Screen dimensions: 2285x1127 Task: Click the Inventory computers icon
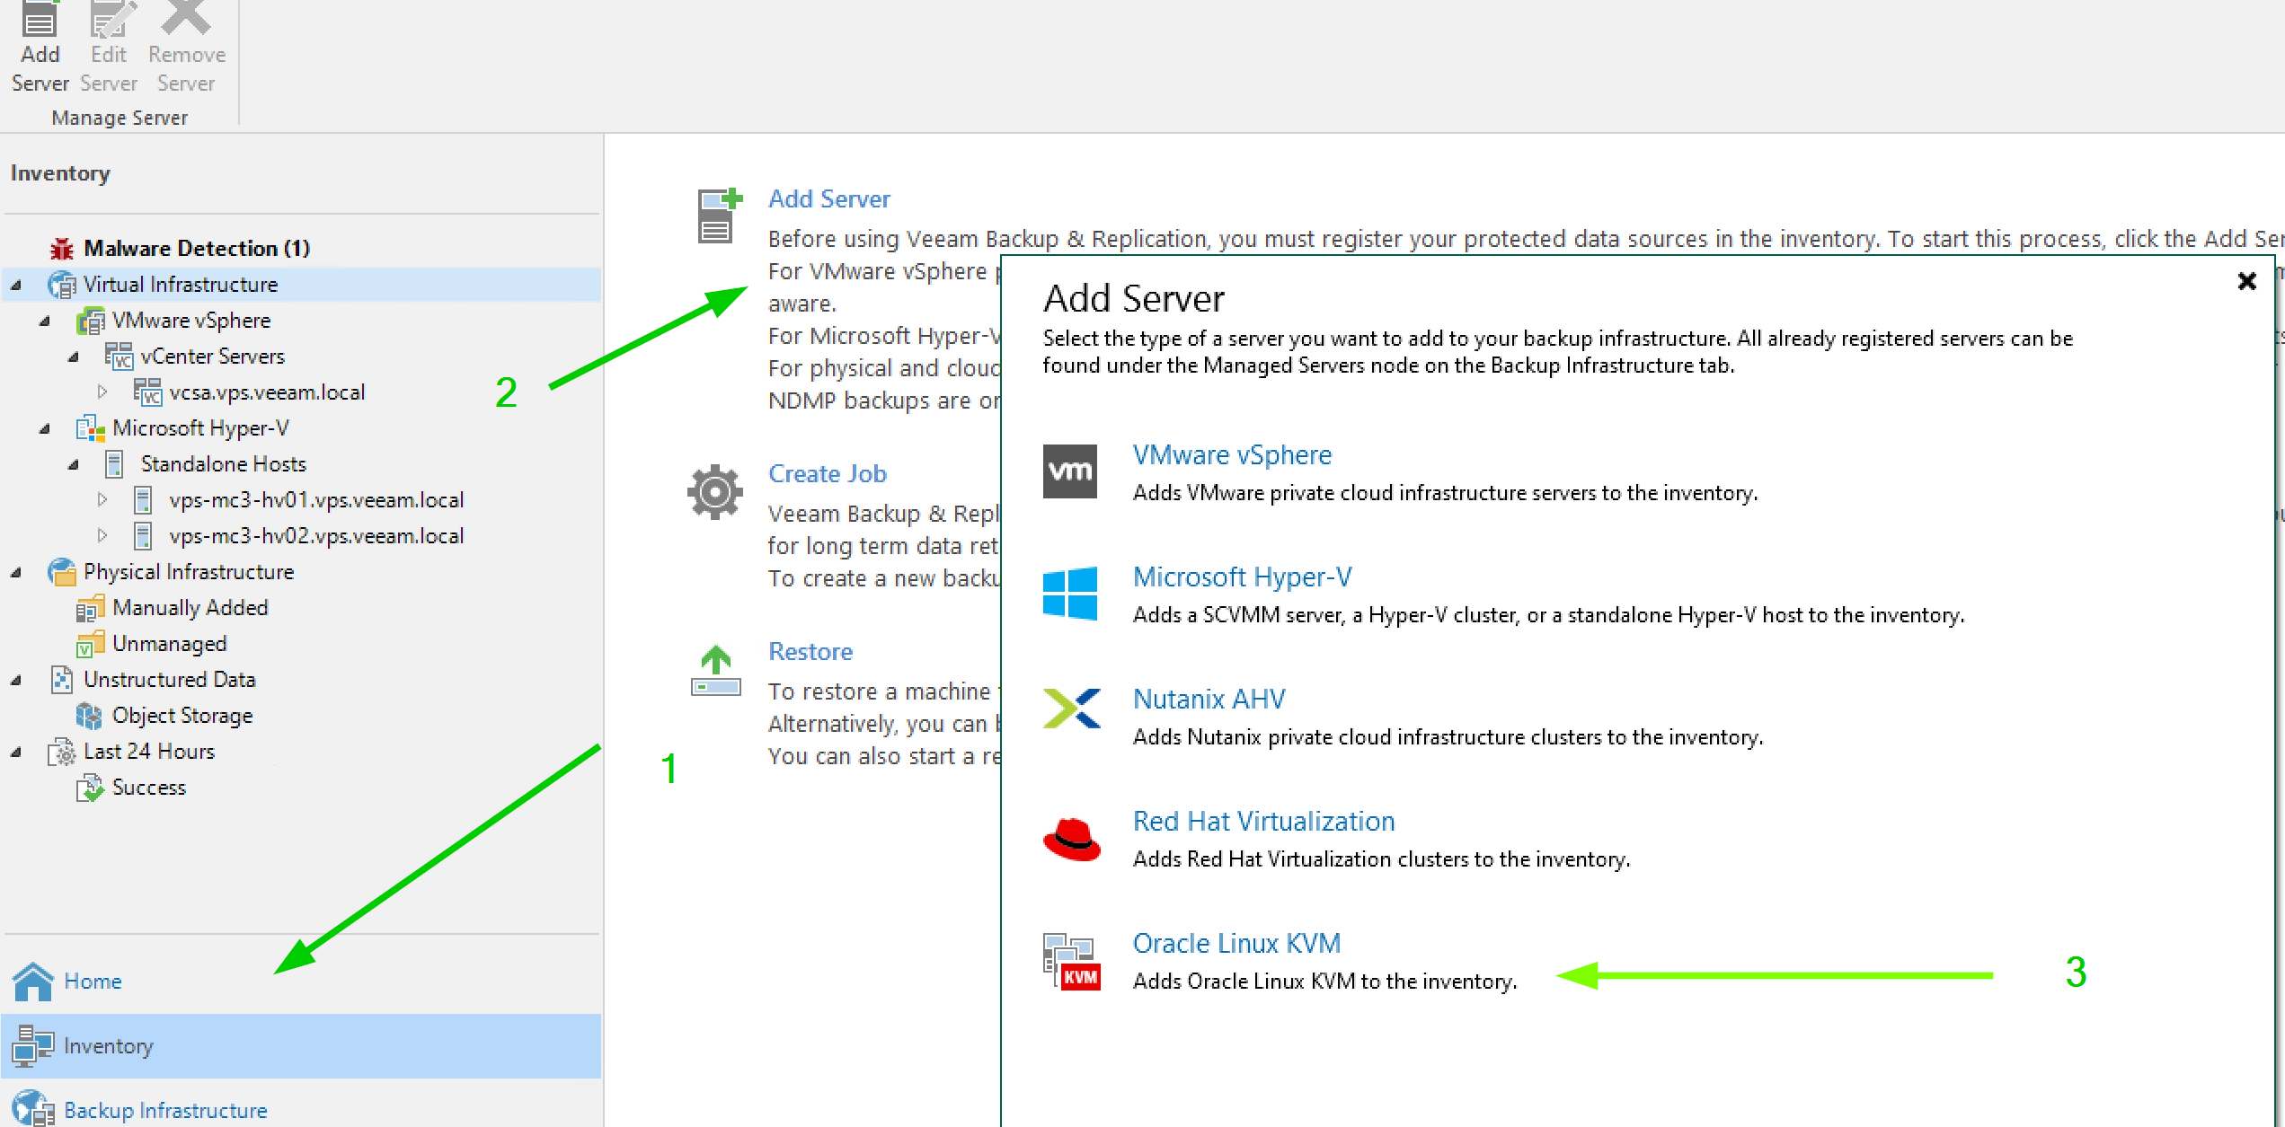click(33, 1046)
